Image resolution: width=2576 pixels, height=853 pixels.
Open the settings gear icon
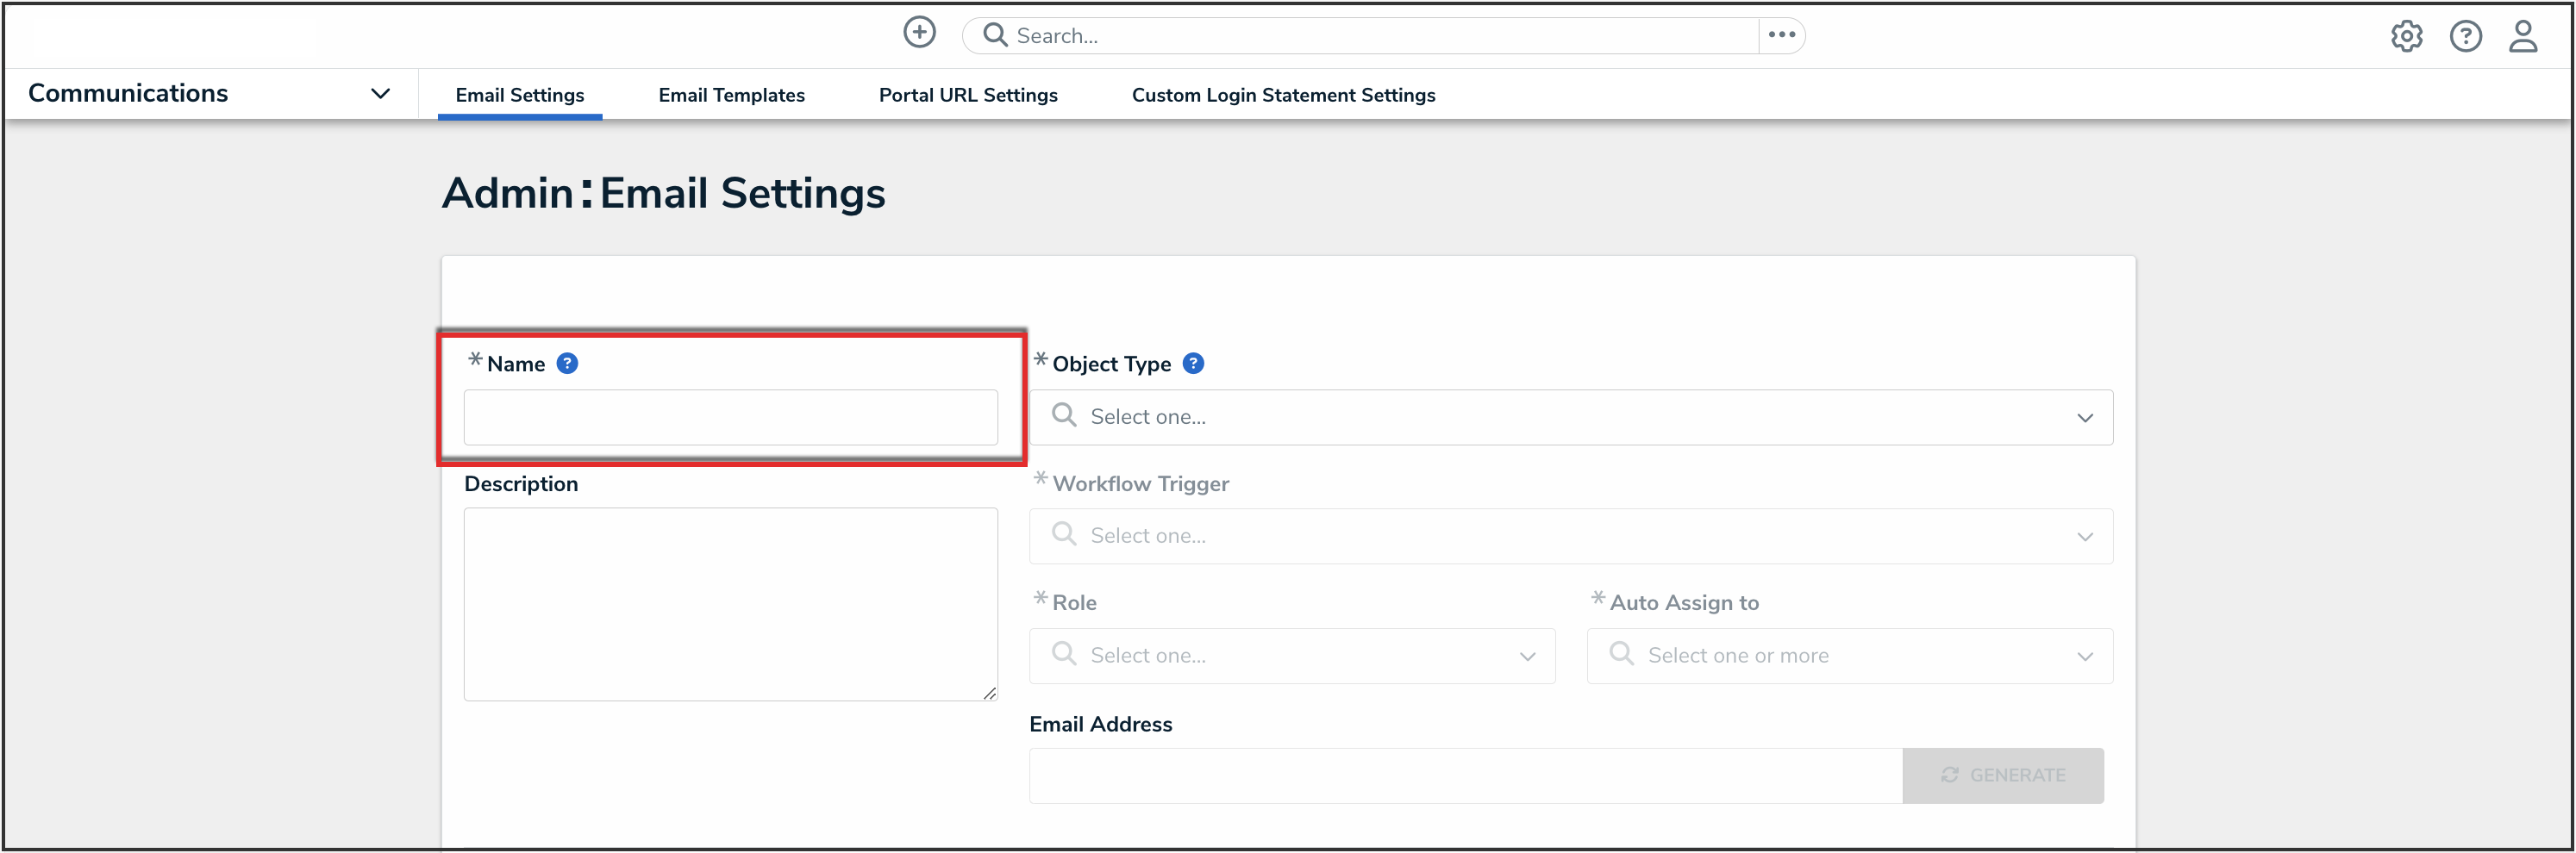coord(2406,37)
